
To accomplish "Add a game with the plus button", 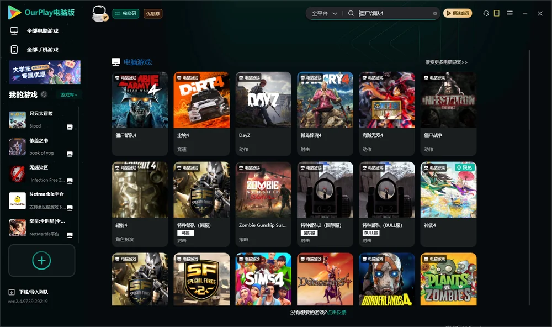I will pos(41,260).
